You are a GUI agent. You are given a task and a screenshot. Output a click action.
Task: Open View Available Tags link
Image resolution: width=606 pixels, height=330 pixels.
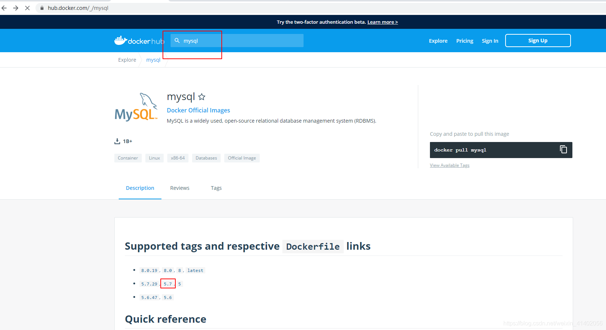click(450, 165)
